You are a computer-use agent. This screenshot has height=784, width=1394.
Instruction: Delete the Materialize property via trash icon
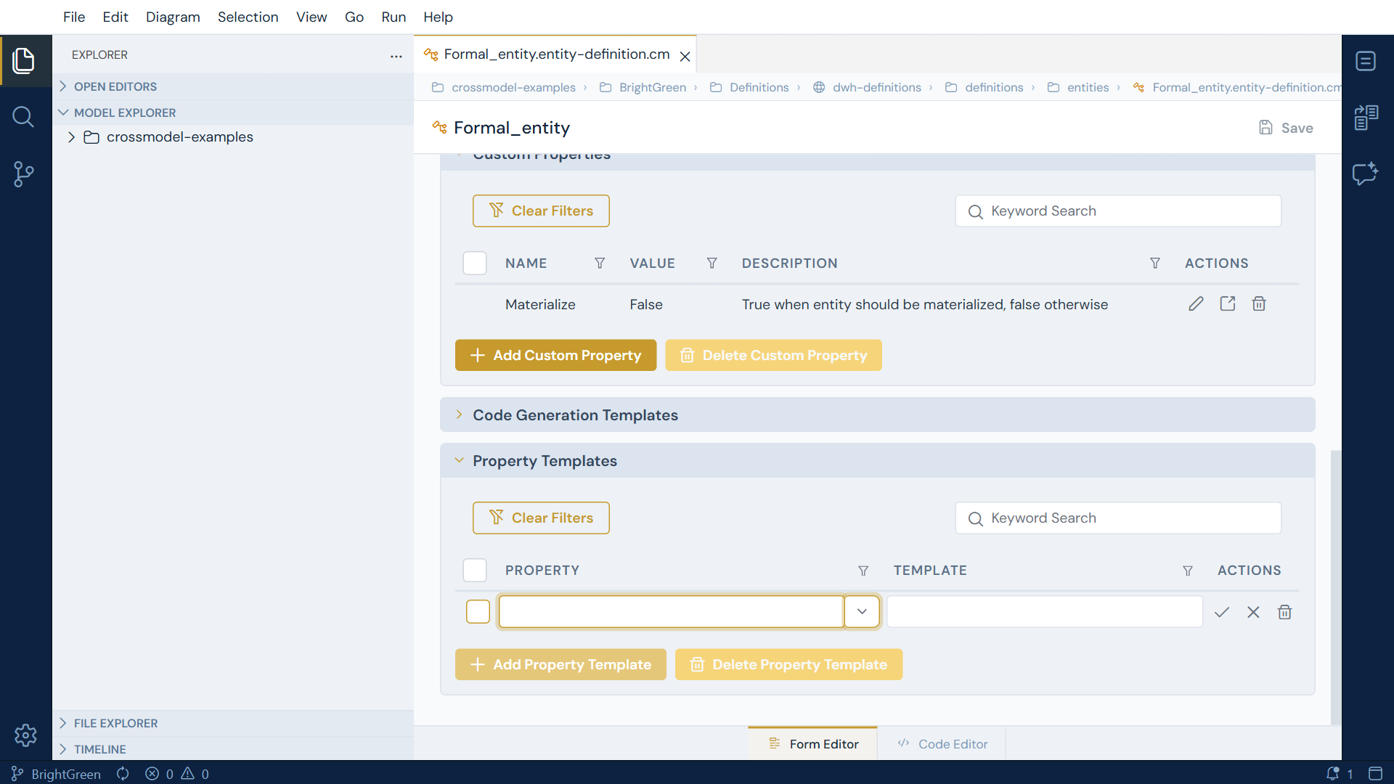pyautogui.click(x=1259, y=304)
